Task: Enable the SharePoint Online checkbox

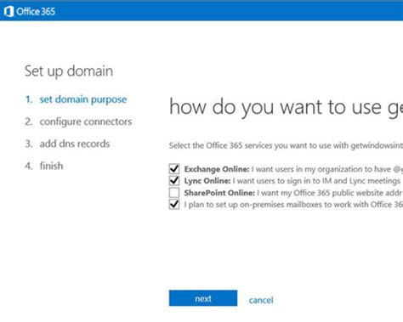Action: coord(174,193)
